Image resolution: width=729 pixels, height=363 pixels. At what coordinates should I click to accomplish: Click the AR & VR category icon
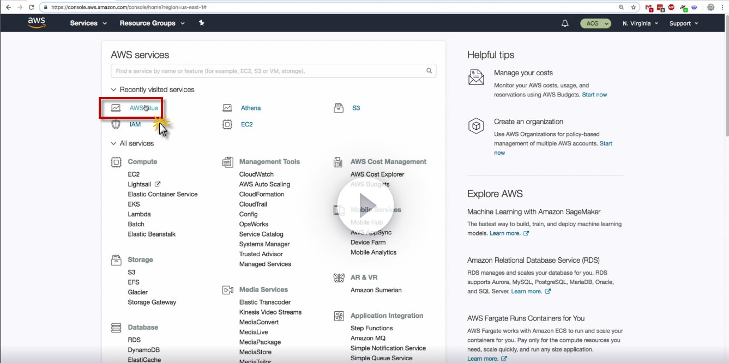[x=339, y=278]
